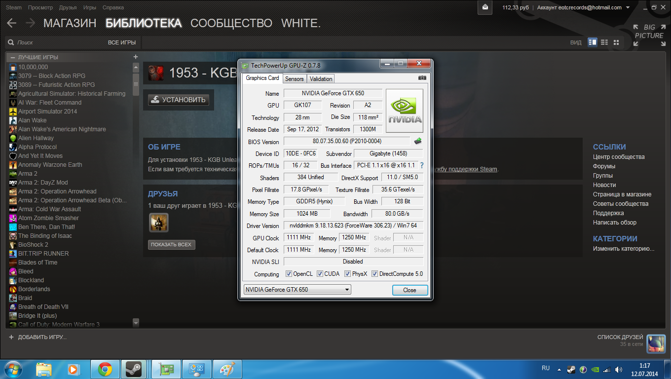The height and width of the screenshot is (379, 671).
Task: Click the Close button in GPU-Z
Action: pos(410,290)
